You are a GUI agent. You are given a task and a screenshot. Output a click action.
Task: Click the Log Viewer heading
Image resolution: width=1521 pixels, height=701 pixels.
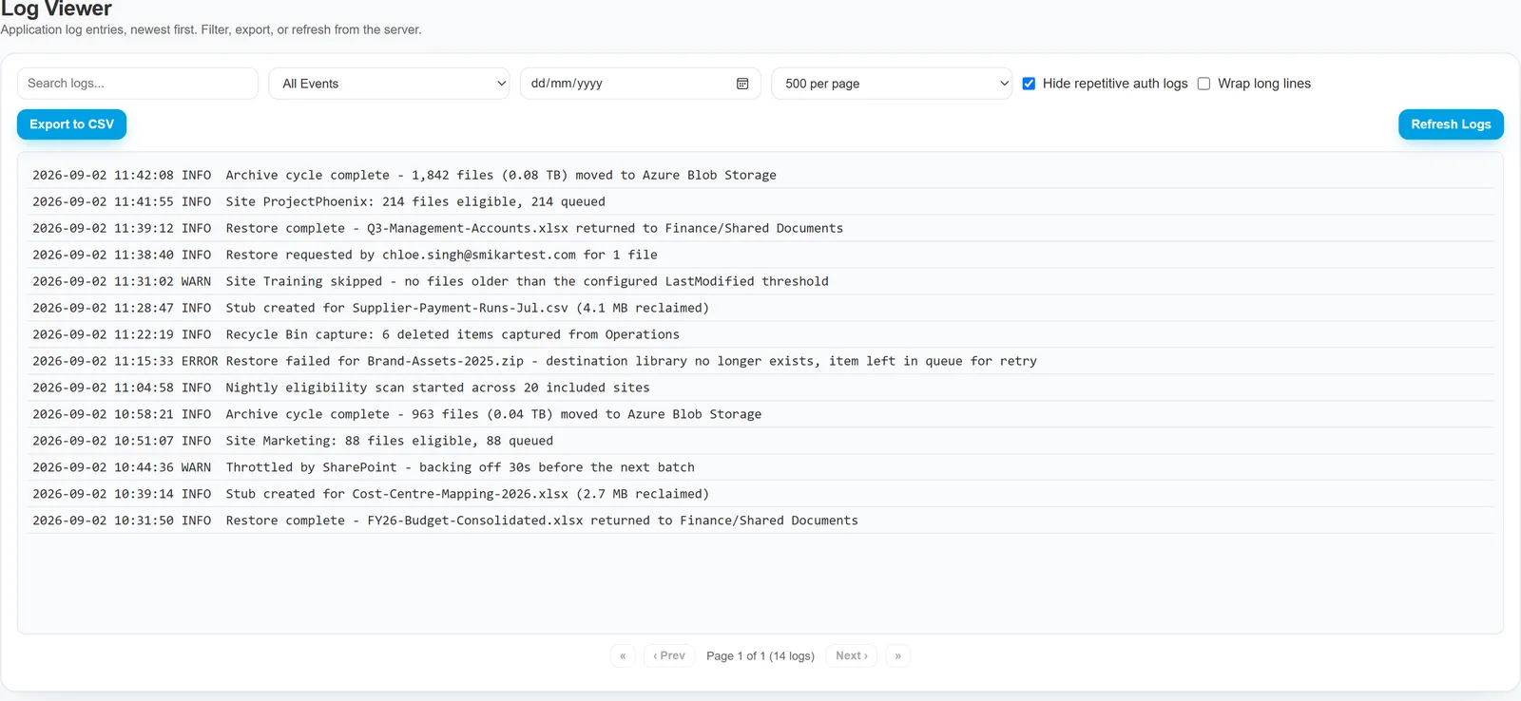pyautogui.click(x=56, y=9)
